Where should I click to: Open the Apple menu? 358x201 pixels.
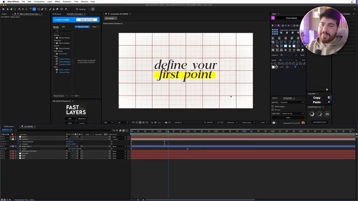pyautogui.click(x=3, y=2)
